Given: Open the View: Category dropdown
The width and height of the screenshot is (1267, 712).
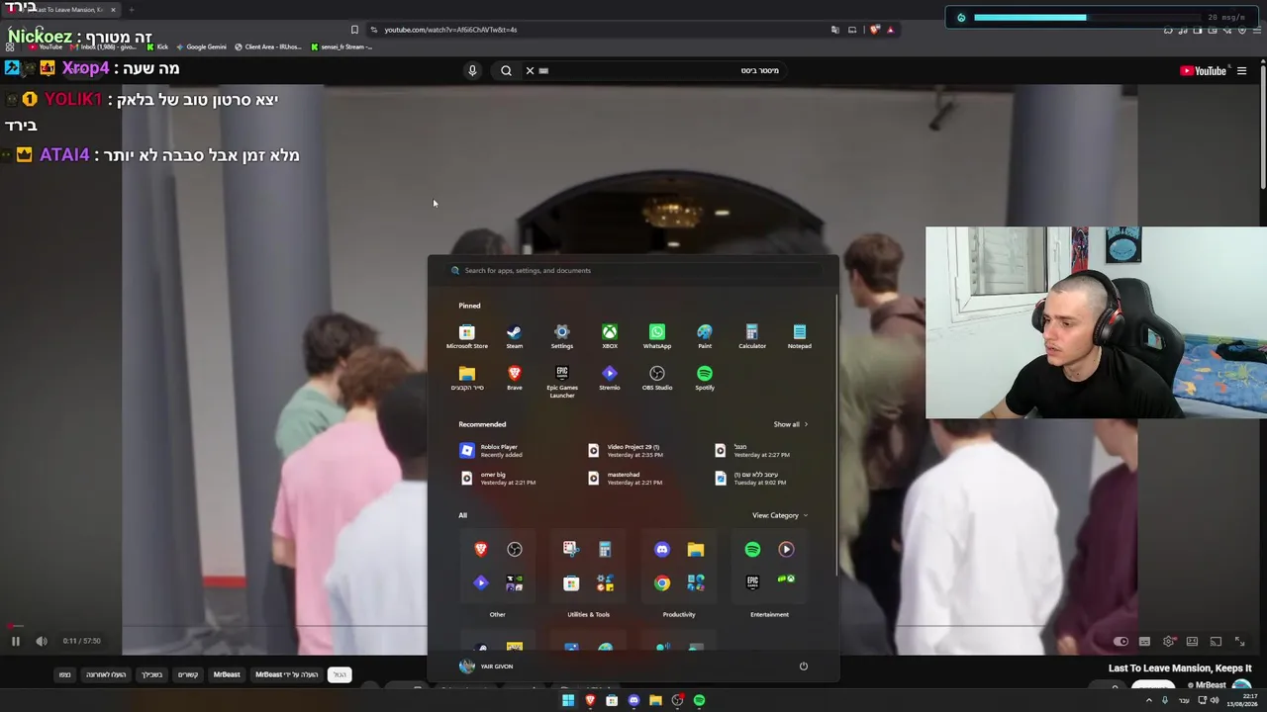Looking at the screenshot, I should tap(780, 515).
